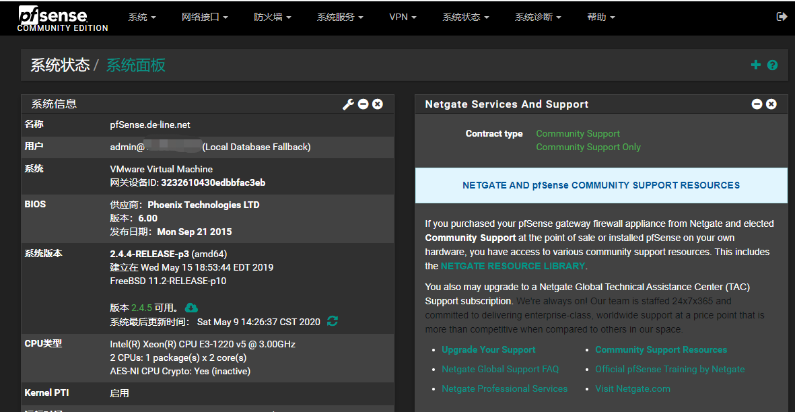Open the 系统服务 menu
Image resolution: width=795 pixels, height=412 pixels.
340,18
